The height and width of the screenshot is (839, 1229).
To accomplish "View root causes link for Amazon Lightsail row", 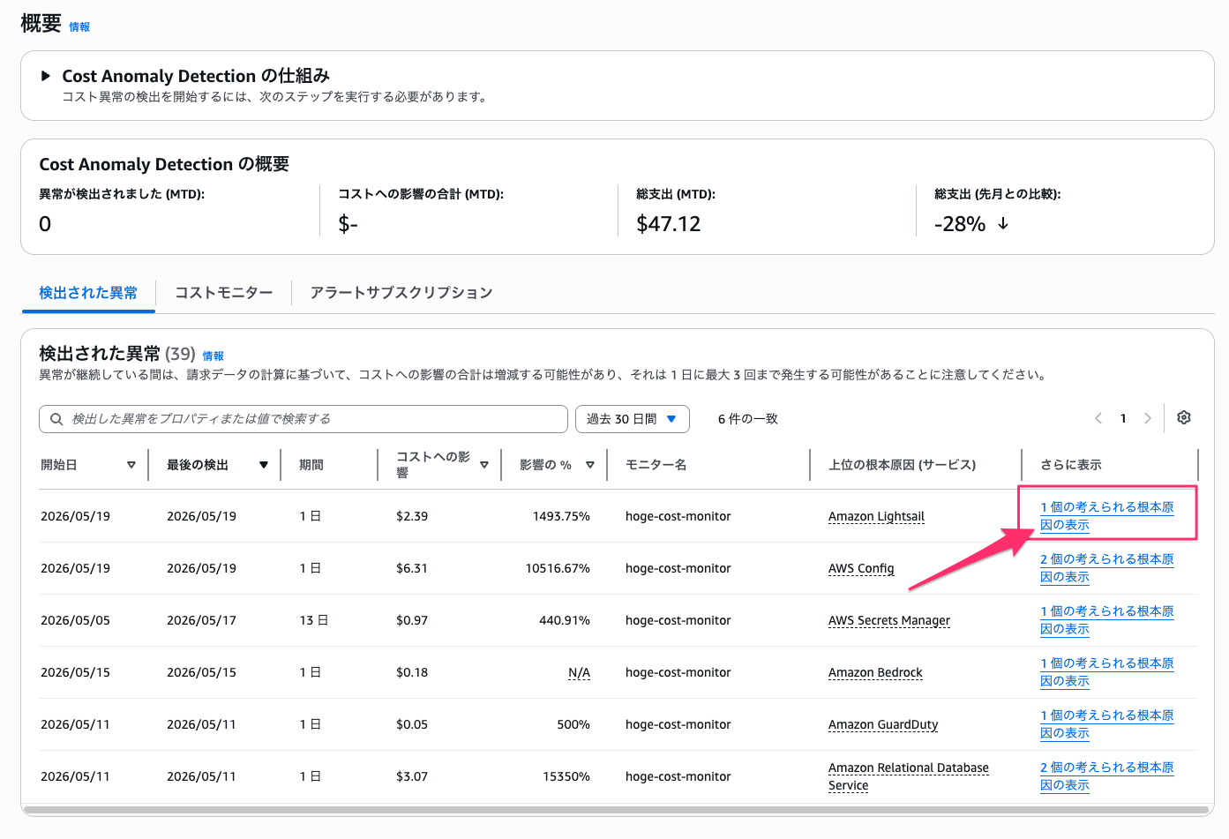I will (1107, 516).
